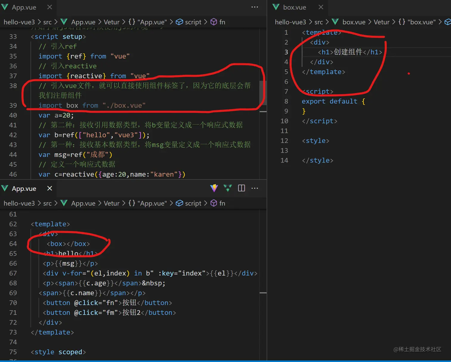Click the '// 引入reactive' comment line
This screenshot has height=362, width=451.
point(67,66)
